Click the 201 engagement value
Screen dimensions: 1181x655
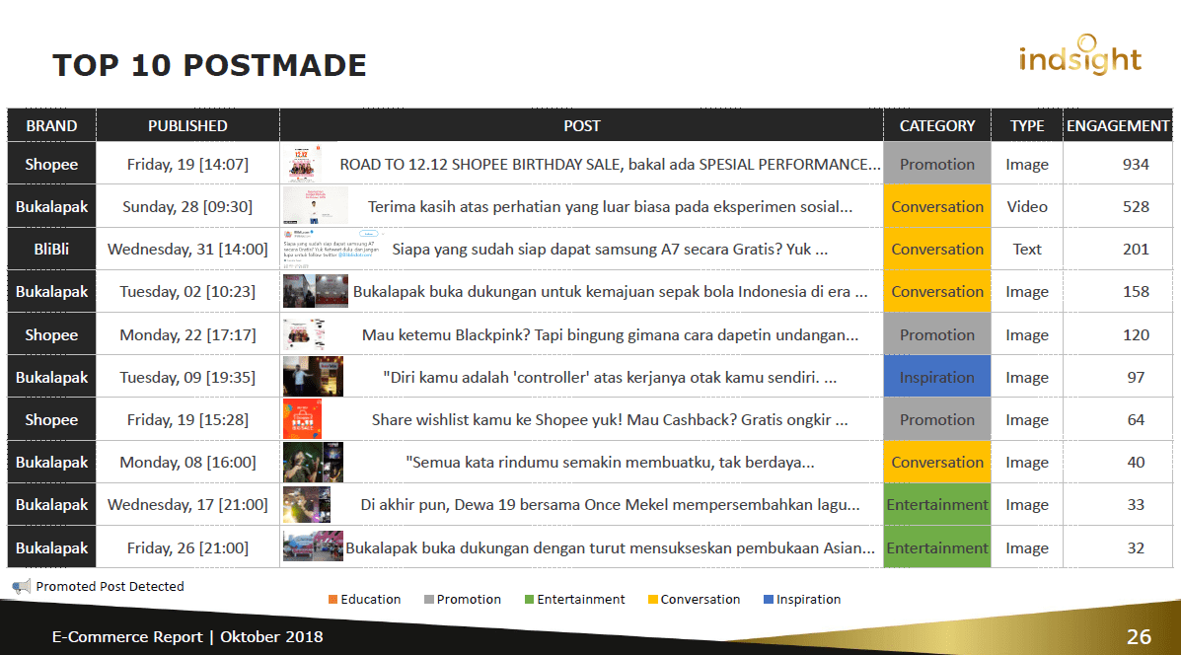click(1136, 250)
